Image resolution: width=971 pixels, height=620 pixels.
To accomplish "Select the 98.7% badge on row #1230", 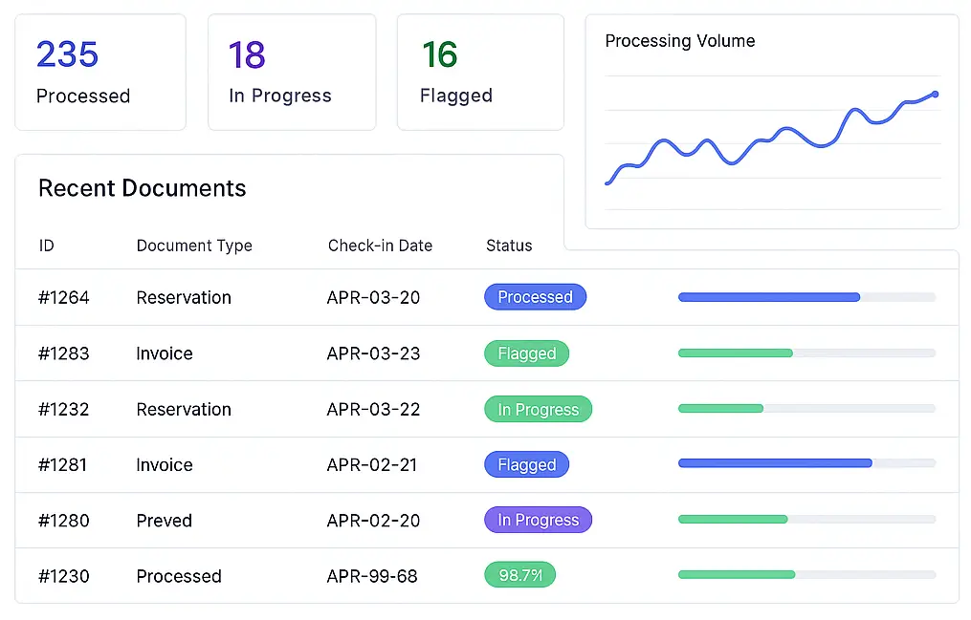I will pos(519,574).
